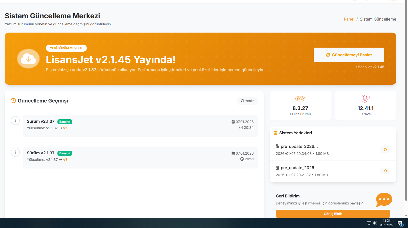The image size is (408, 228).
Task: Click the scrollbar down arrow
Action: (x=406, y=215)
